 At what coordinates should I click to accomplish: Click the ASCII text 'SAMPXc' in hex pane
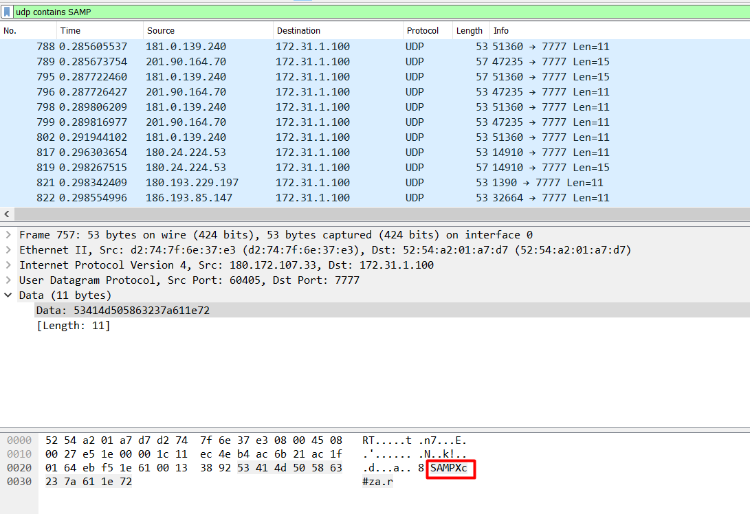pos(449,468)
